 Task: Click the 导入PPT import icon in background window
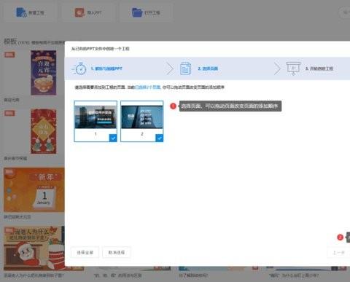(x=79, y=12)
